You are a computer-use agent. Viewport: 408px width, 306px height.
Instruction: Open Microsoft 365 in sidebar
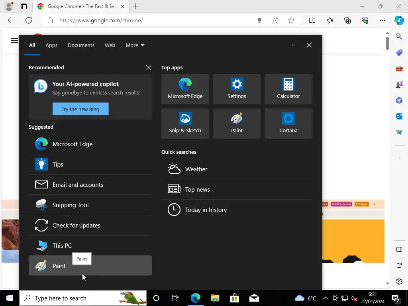(x=399, y=100)
